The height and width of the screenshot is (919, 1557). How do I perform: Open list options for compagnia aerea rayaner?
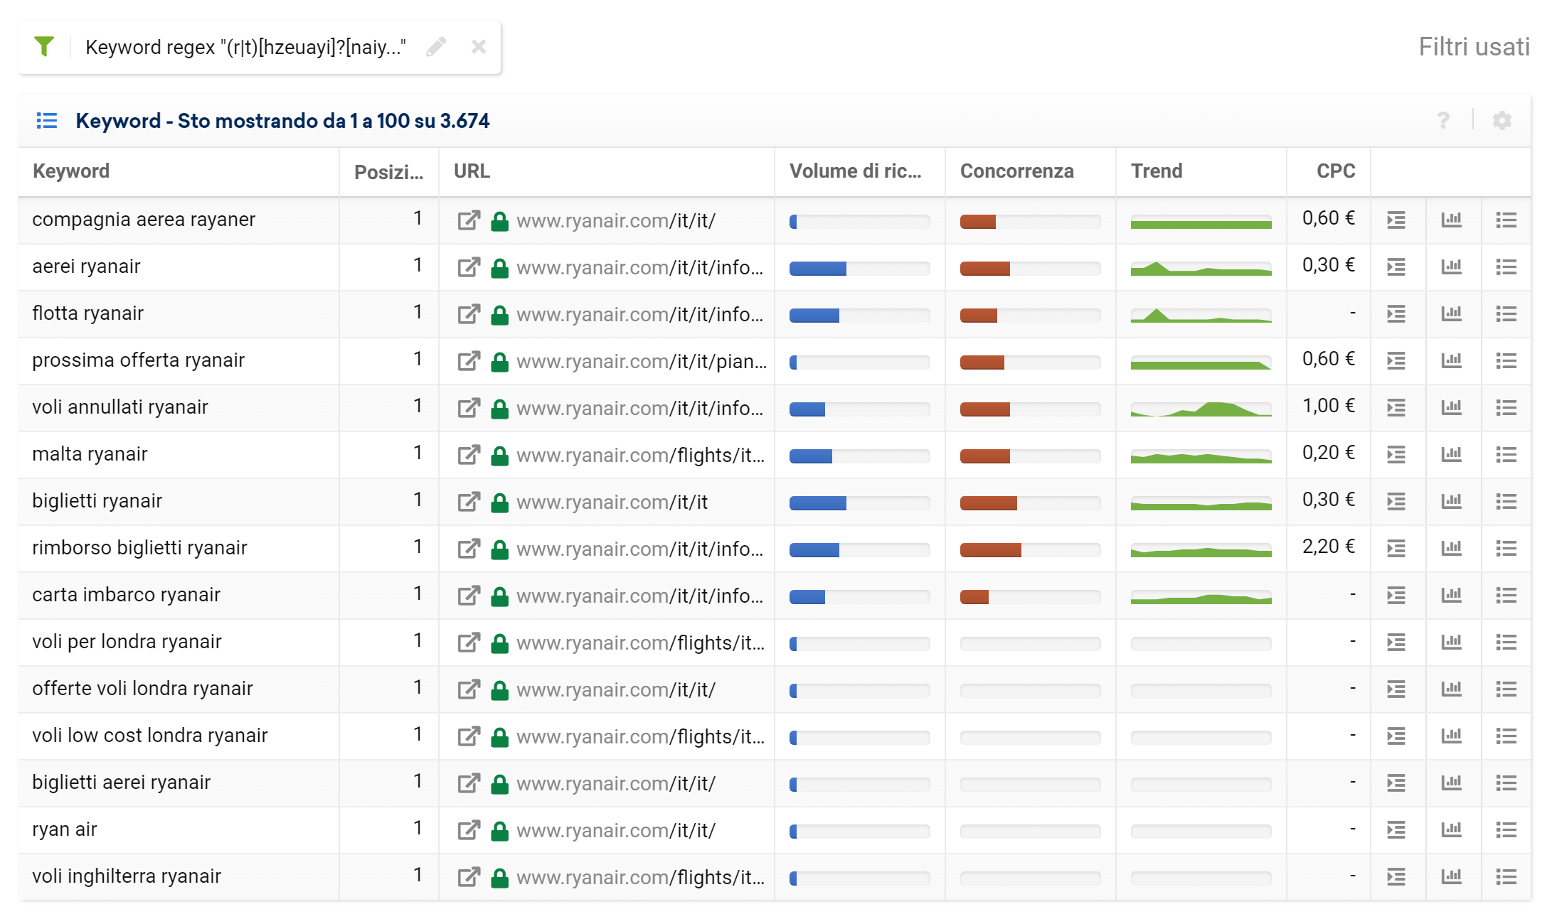(x=1506, y=220)
